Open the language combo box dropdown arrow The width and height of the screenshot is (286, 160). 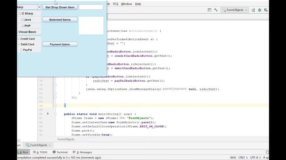pyautogui.click(x=39, y=7)
